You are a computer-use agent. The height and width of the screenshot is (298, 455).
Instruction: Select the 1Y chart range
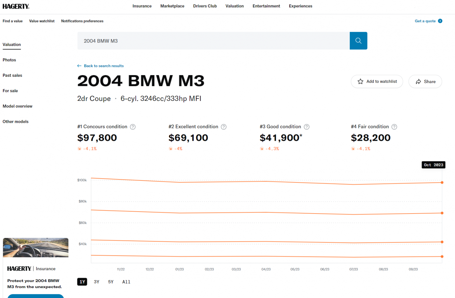coord(82,282)
